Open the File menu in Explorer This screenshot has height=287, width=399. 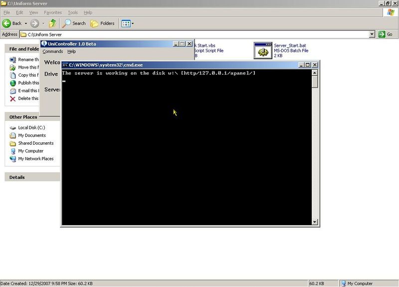6,12
